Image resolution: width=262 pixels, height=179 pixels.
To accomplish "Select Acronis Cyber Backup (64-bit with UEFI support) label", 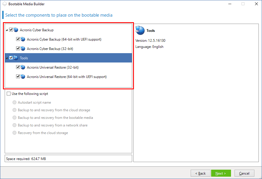I will coord(64,39).
